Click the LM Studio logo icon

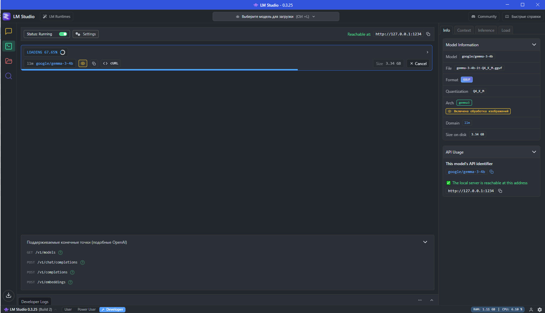click(x=6, y=17)
